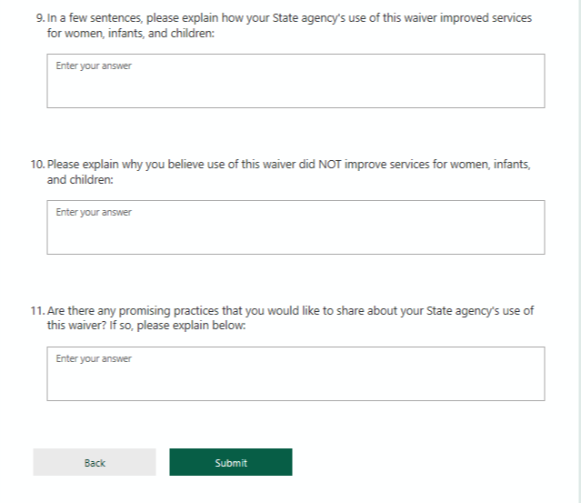Click the question 9 prompt about improved services
Image resolution: width=581 pixels, height=503 pixels.
289,18
